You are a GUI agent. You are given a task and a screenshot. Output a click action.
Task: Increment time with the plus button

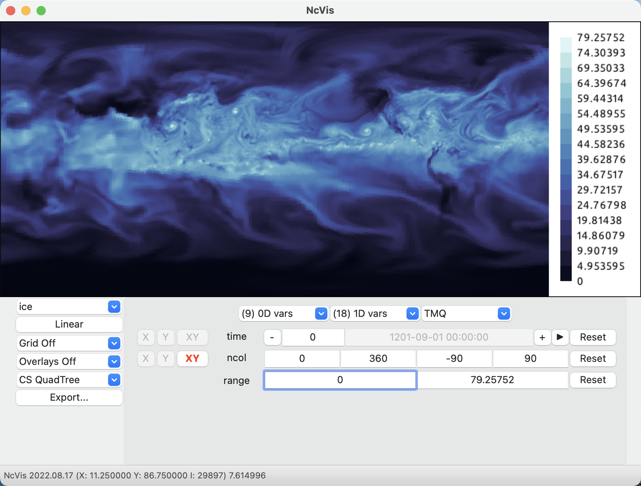pos(542,337)
